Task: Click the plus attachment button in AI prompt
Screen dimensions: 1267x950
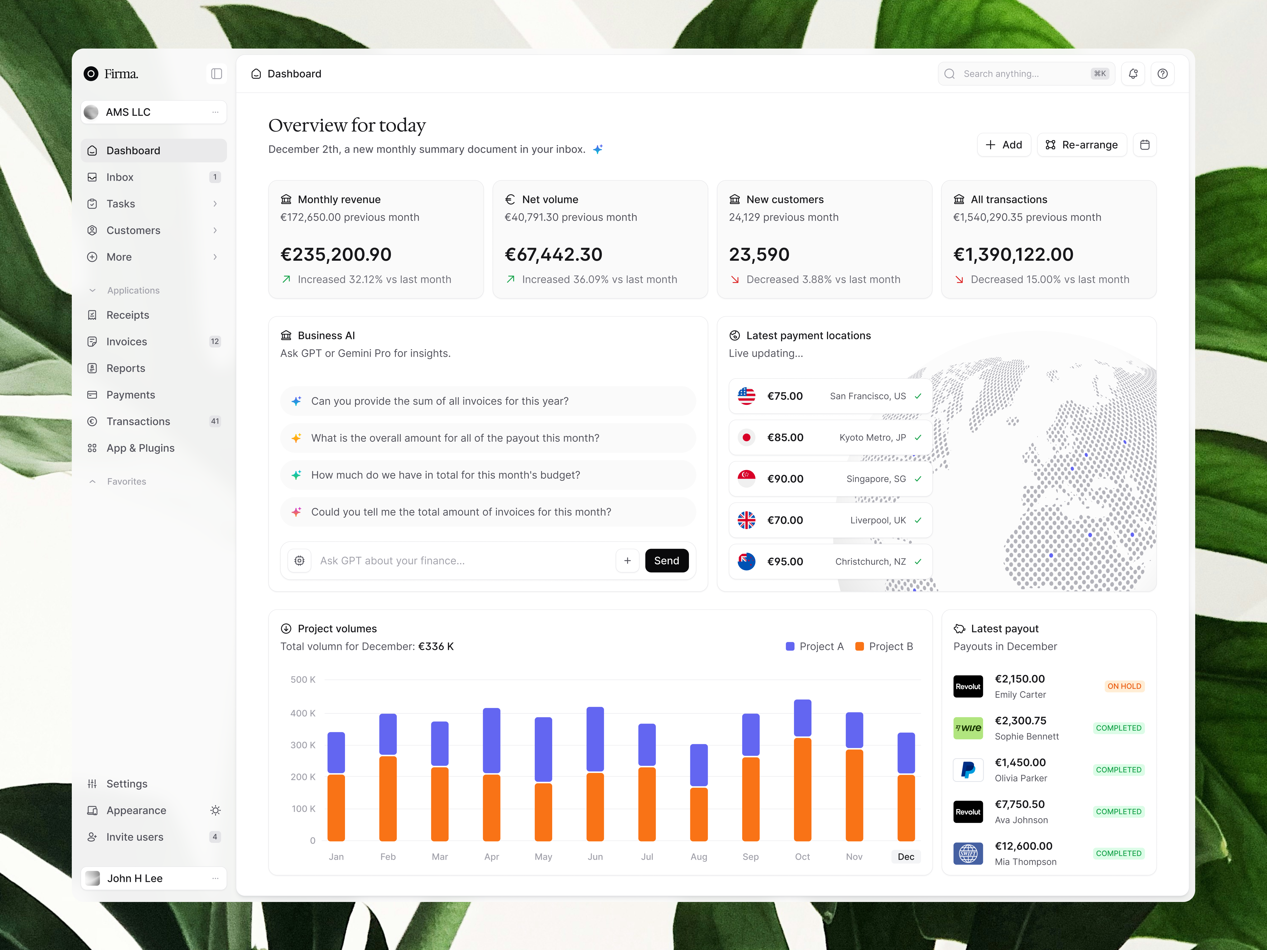Action: 628,560
